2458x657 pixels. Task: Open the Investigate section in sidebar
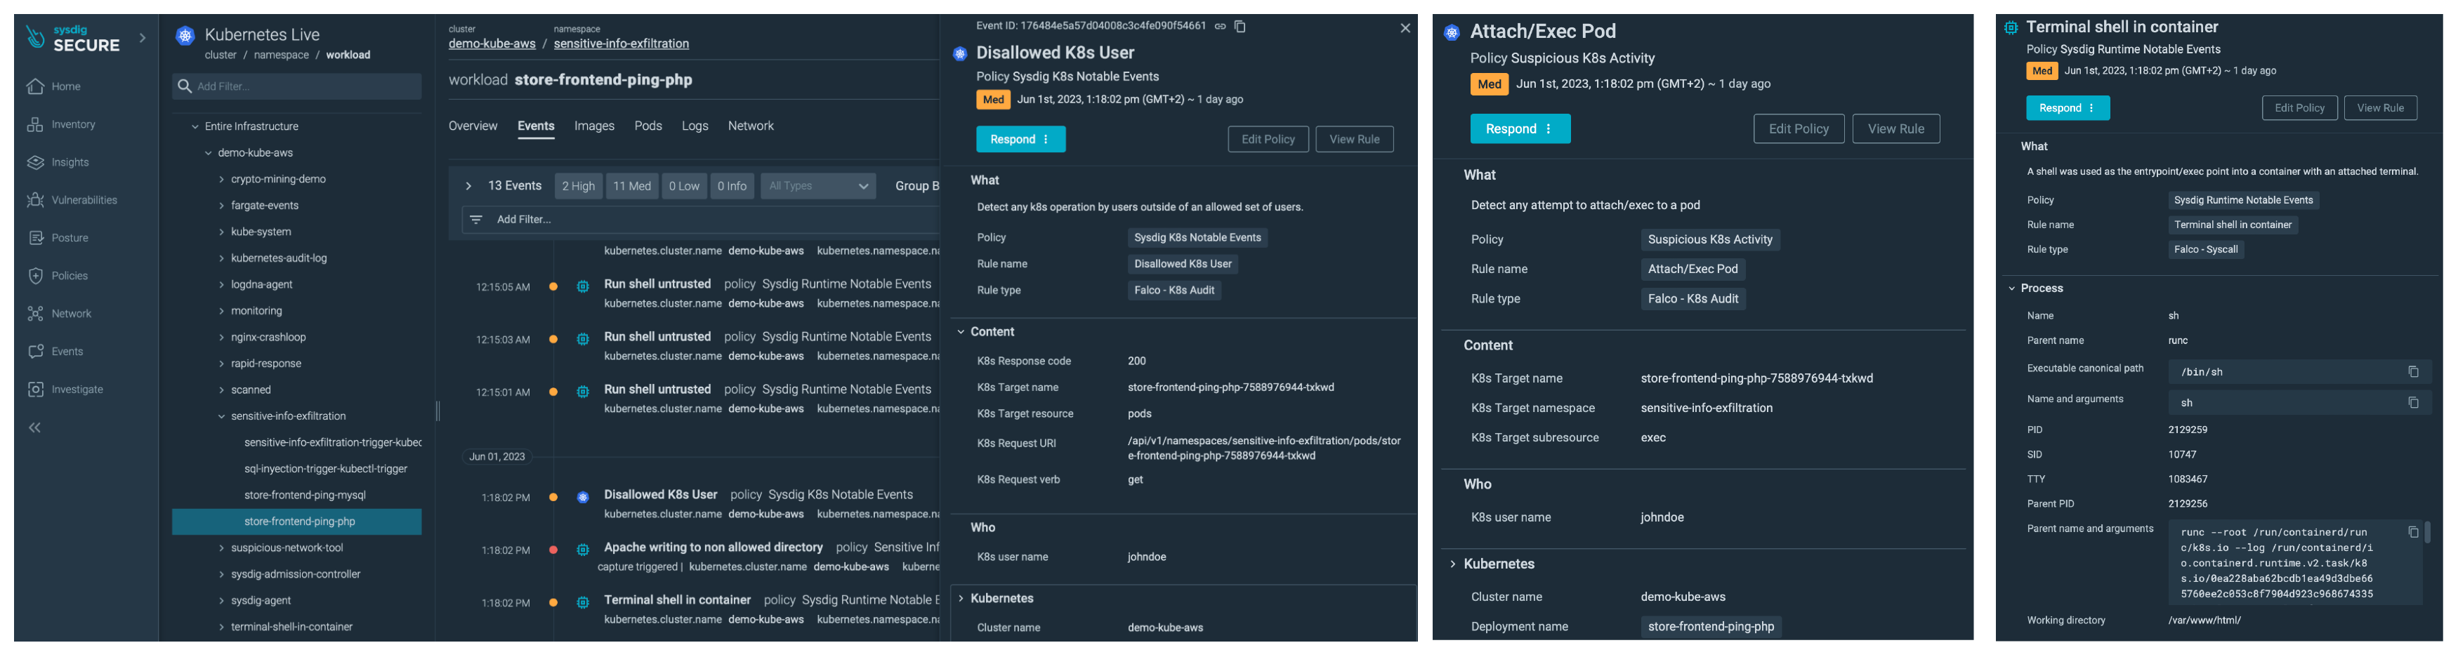66,390
